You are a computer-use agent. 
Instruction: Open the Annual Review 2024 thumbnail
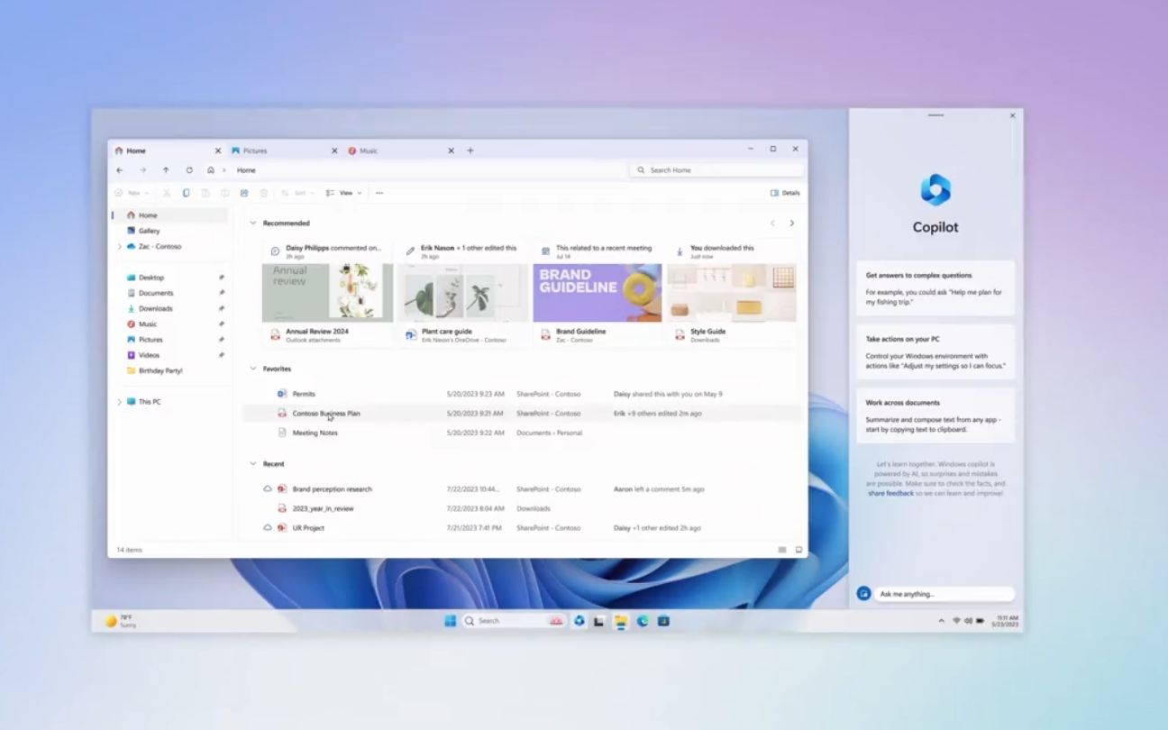pos(327,292)
